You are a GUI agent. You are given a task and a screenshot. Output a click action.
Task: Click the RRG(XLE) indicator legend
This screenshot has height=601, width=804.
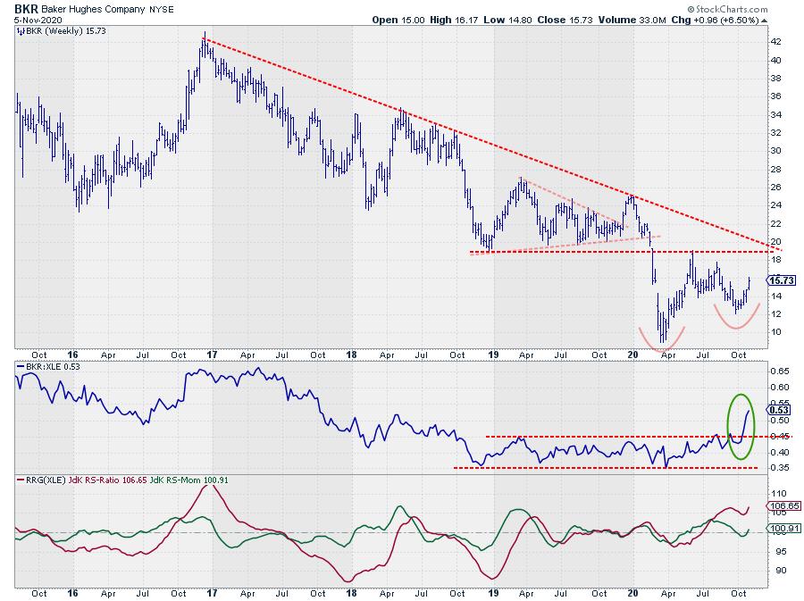(x=44, y=481)
